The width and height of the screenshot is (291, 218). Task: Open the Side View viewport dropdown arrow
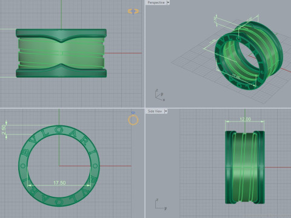click(x=166, y=111)
